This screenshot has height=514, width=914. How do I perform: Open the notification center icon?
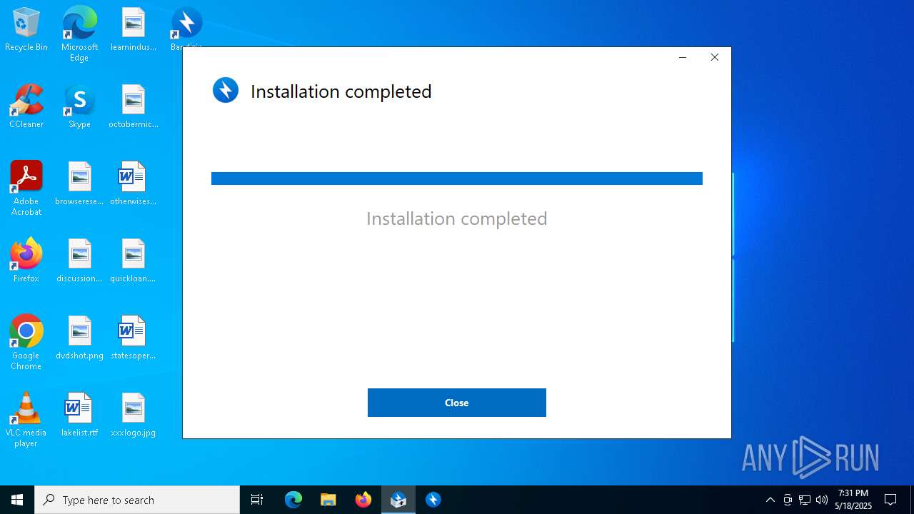[890, 500]
